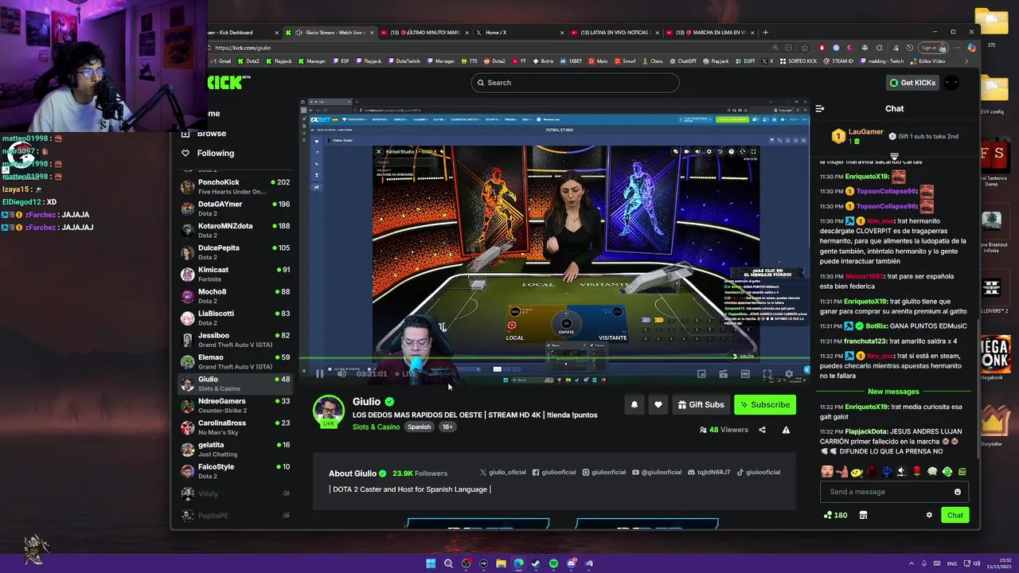Open Giulio's YouTube channel @giuliooficial

point(657,472)
